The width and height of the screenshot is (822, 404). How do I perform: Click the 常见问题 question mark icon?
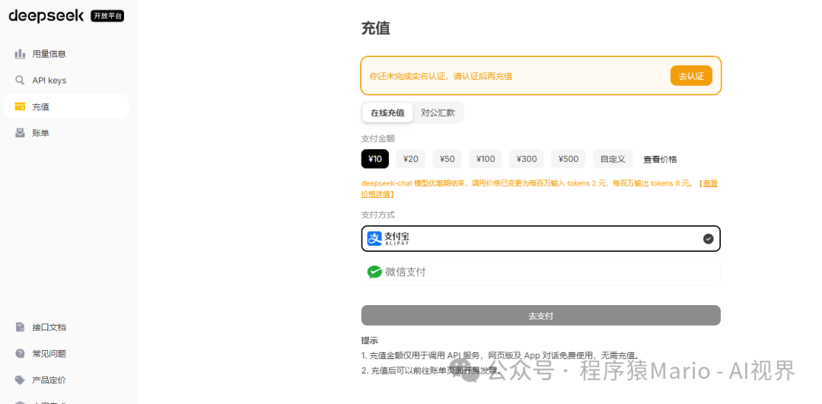click(20, 353)
